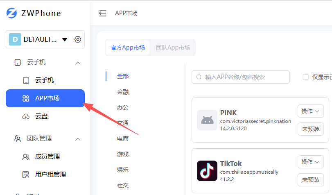Select 金融 category filter
Screen dimensions: 332x195
point(123,92)
